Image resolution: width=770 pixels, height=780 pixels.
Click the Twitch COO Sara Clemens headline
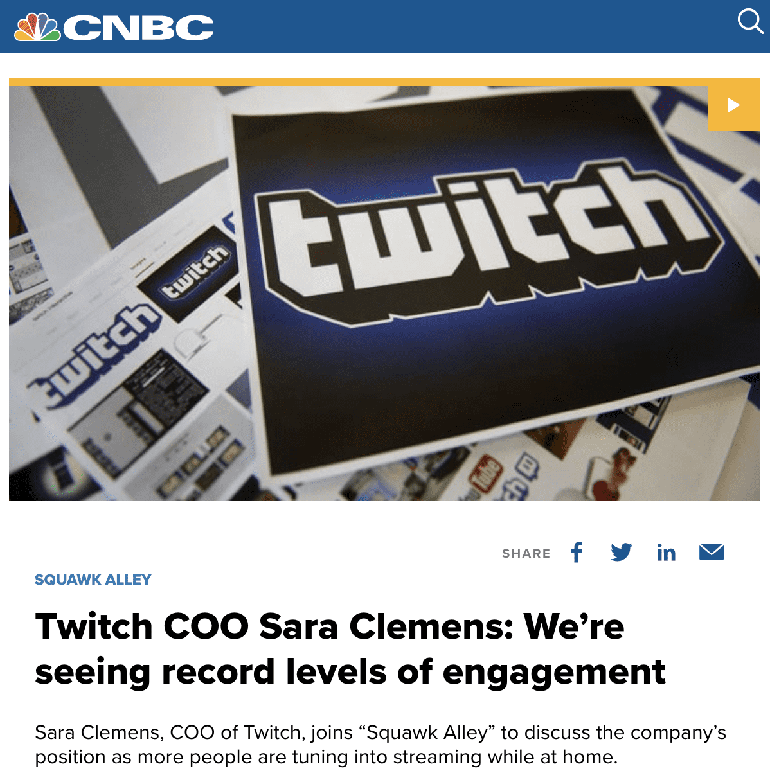[x=350, y=649]
